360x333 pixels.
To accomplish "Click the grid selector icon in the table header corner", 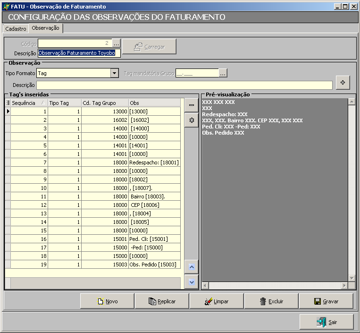I will click(x=8, y=103).
